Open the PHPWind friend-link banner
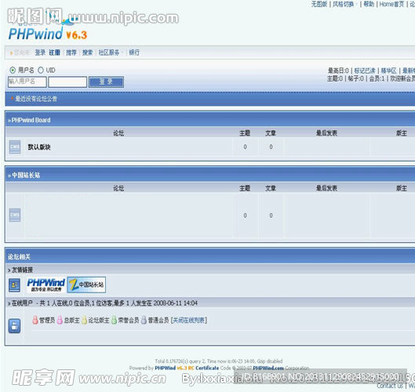This screenshot has width=415, height=392. click(46, 285)
